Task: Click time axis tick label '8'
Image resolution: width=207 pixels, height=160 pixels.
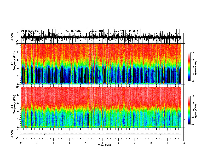Action: click(x=151, y=143)
